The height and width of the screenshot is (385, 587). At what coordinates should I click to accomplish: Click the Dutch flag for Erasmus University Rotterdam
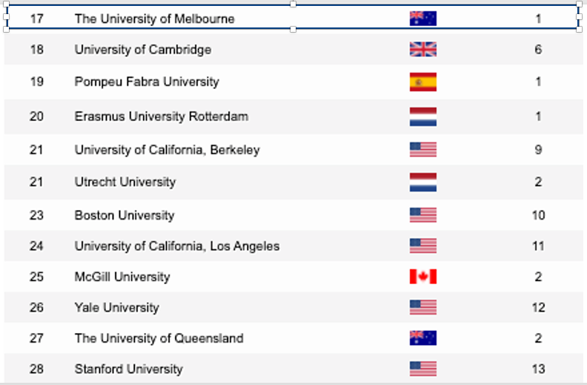(423, 116)
